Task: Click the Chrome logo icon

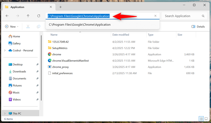Action: tap(49, 54)
